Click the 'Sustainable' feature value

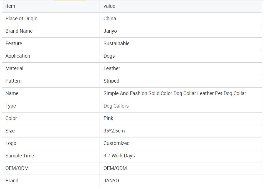(116, 44)
